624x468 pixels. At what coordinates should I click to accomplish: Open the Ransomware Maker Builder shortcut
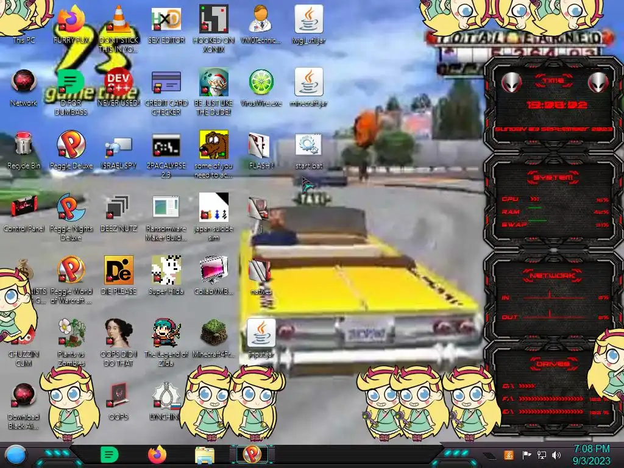(x=166, y=218)
